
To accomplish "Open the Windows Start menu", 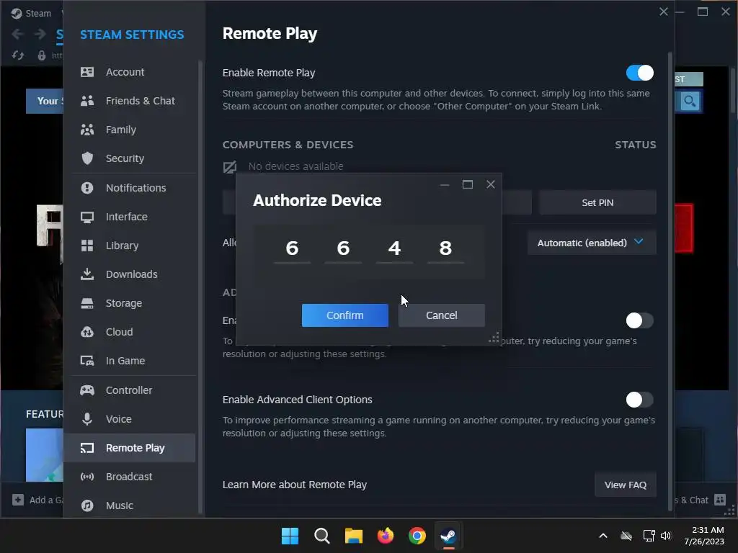I will 290,536.
